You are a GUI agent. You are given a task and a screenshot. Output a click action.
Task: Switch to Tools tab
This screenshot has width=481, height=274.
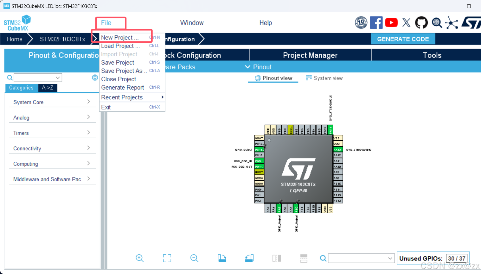point(432,55)
